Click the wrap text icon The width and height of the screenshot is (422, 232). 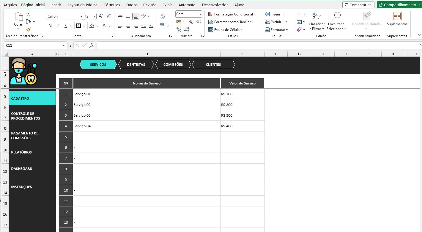[163, 16]
